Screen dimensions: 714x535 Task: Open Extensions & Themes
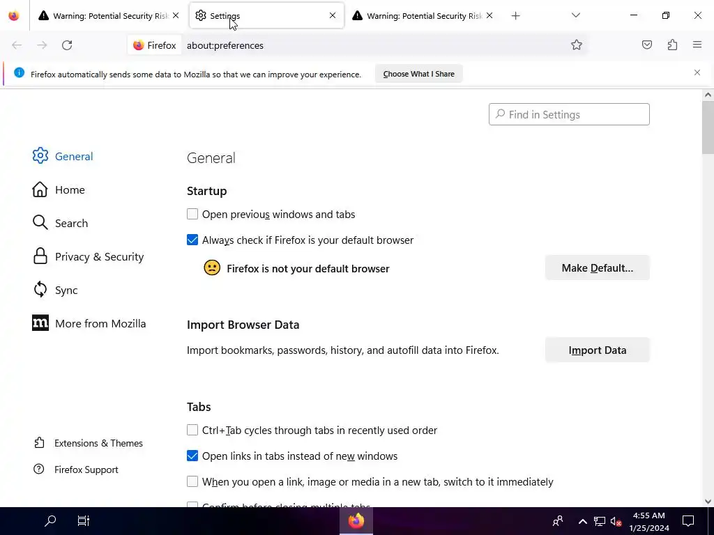pyautogui.click(x=89, y=443)
